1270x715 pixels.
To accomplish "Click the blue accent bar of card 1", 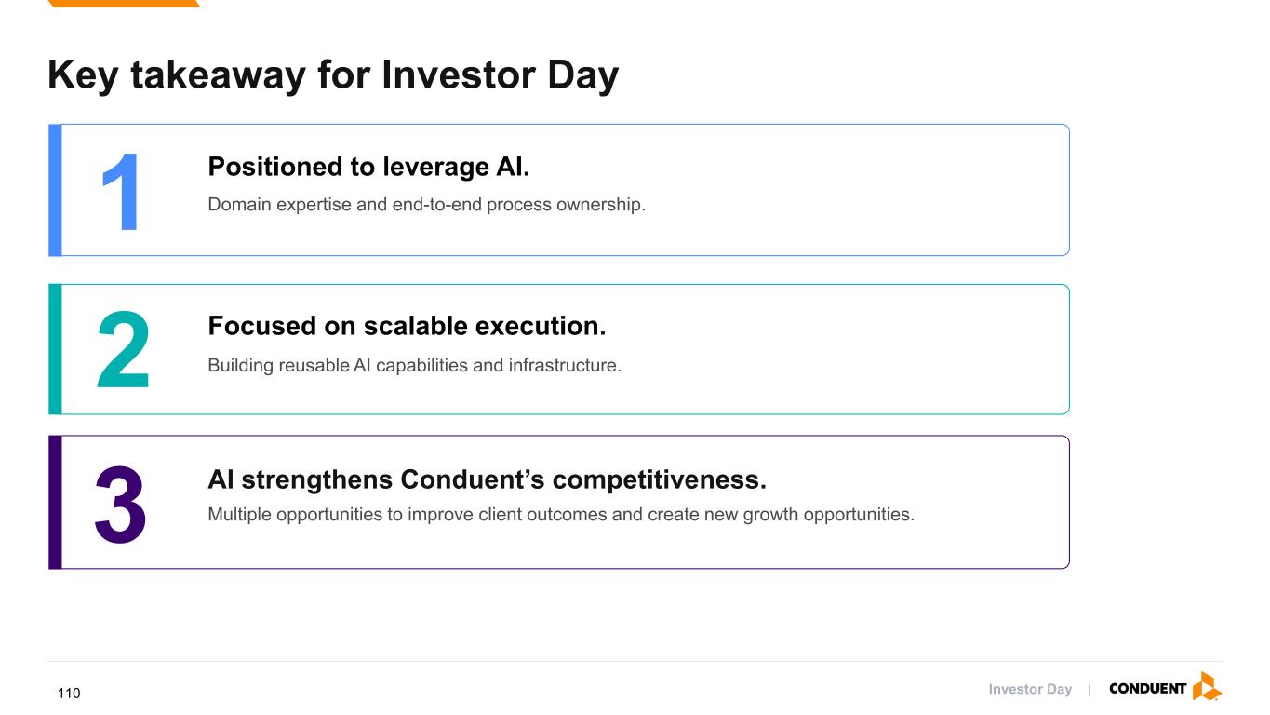I will click(x=55, y=190).
